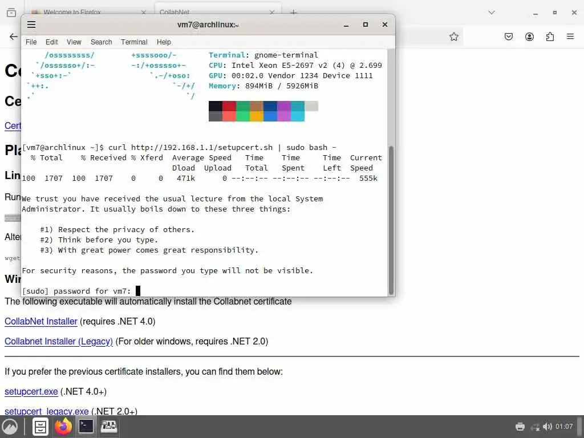Download setupcert.exe link
Image resolution: width=584 pixels, height=438 pixels.
(x=31, y=392)
